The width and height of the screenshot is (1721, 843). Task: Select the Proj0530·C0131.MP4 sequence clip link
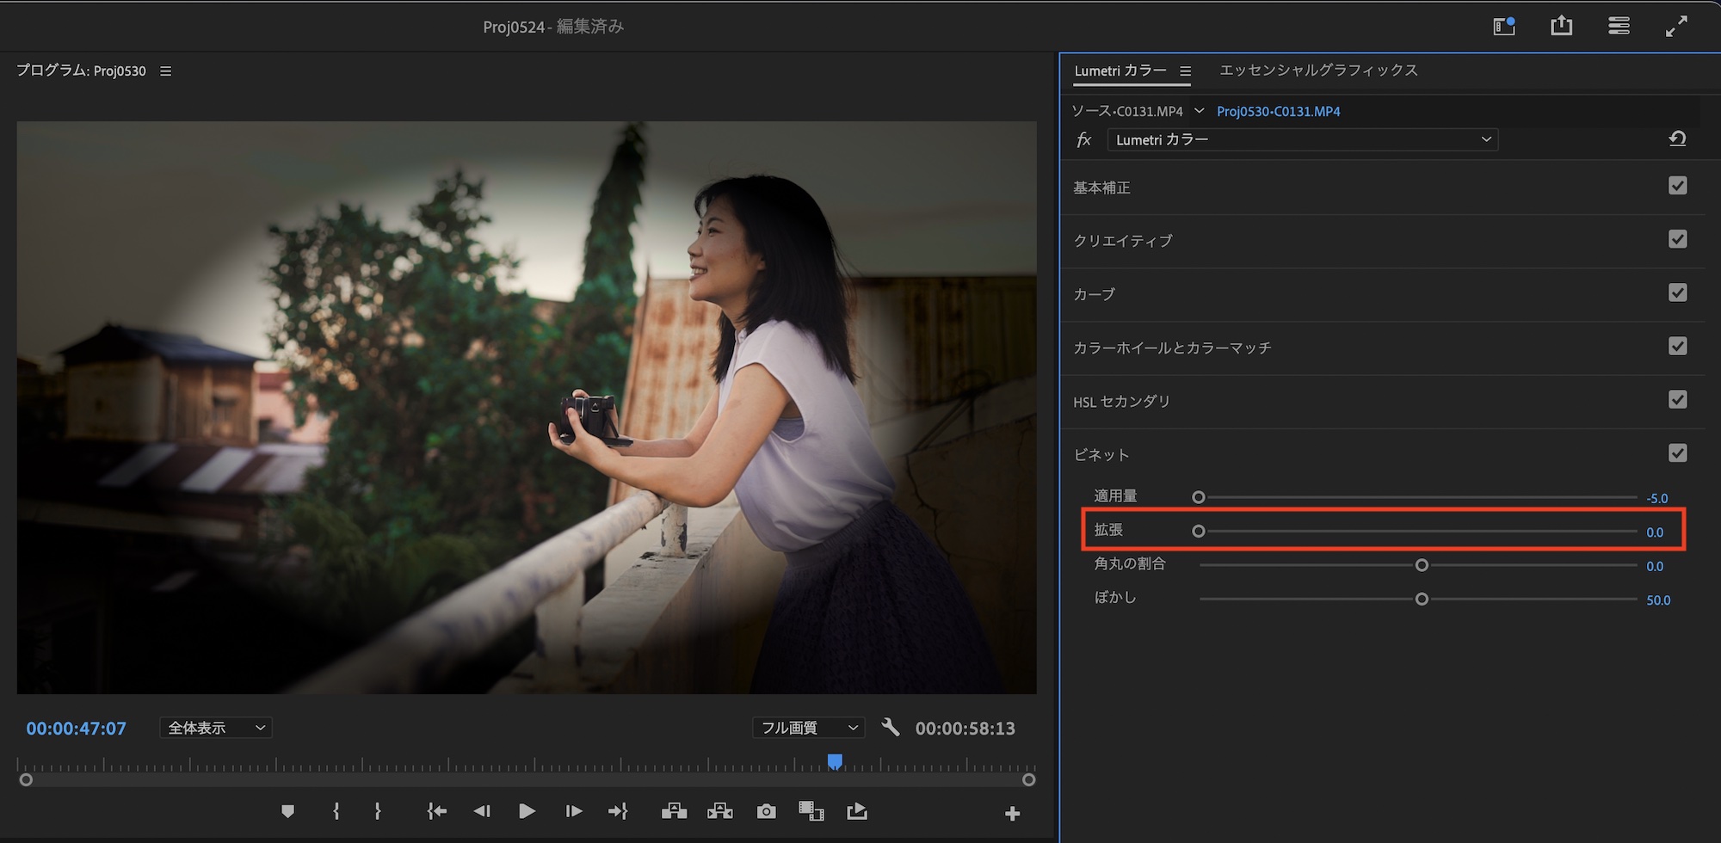coord(1278,112)
